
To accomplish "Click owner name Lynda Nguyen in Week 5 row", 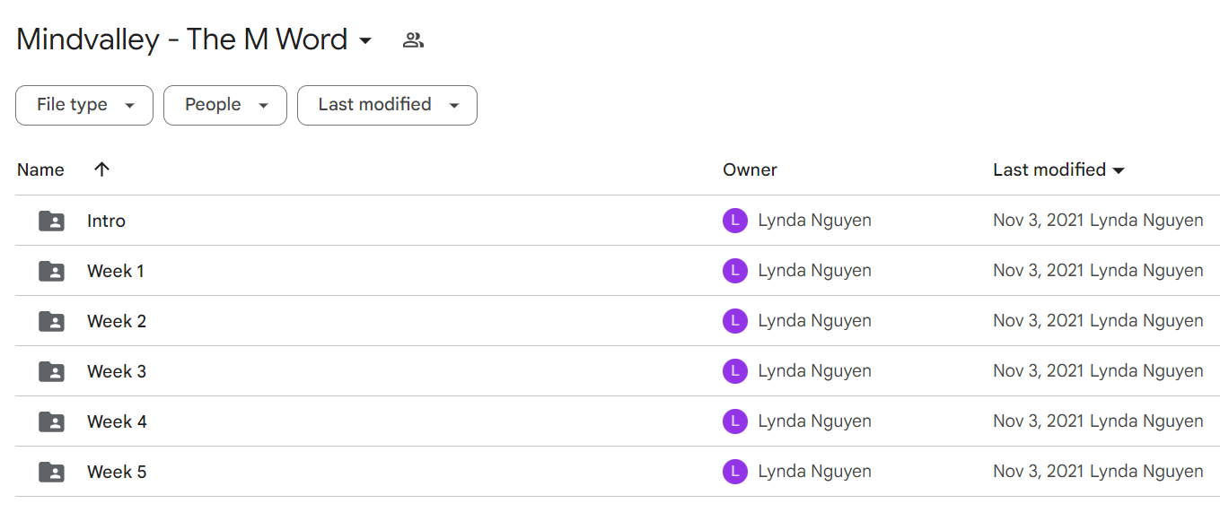I will [814, 472].
